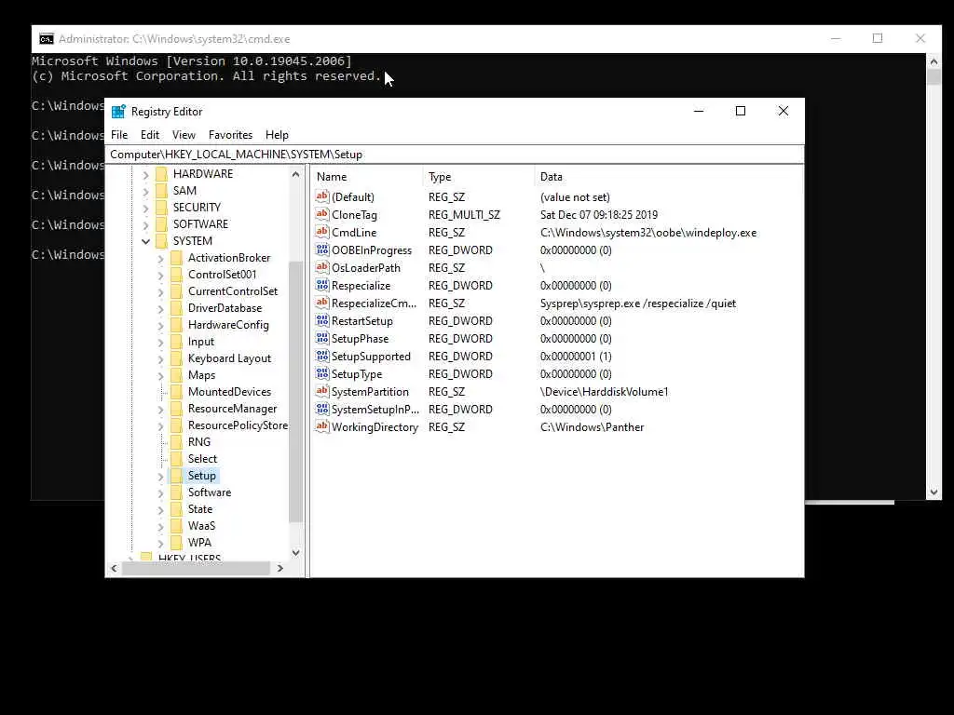Click the cmd.exe title bar icon
Screen dimensions: 954x715
[x=47, y=39]
